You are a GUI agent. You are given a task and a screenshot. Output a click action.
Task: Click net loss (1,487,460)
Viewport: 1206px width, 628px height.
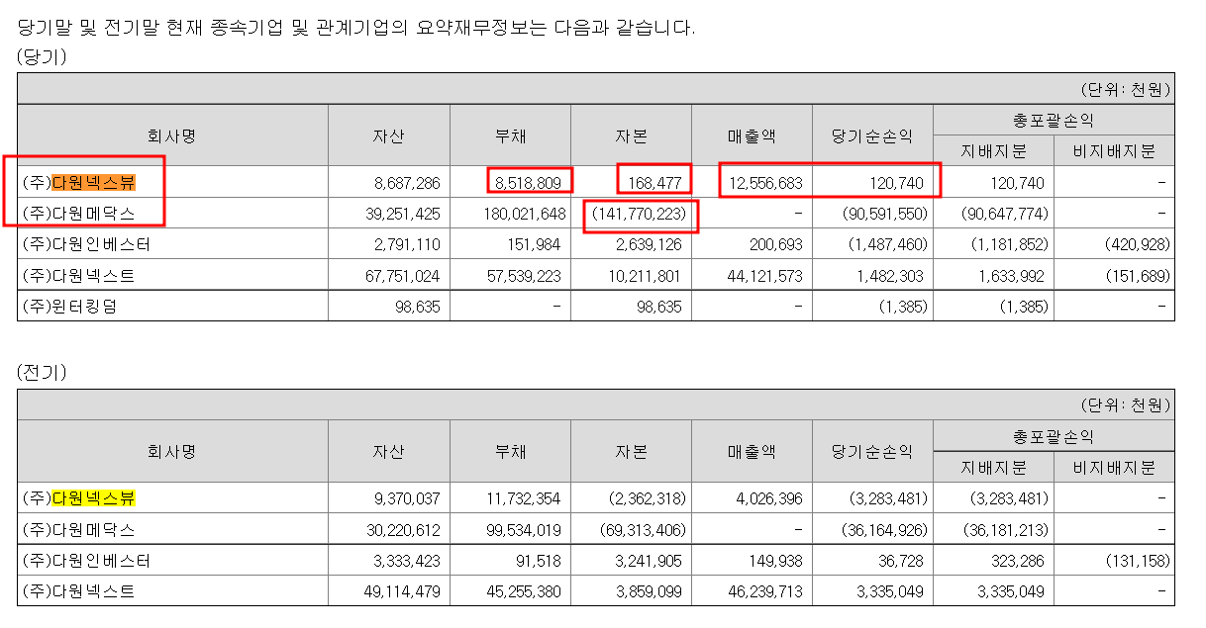click(x=890, y=244)
